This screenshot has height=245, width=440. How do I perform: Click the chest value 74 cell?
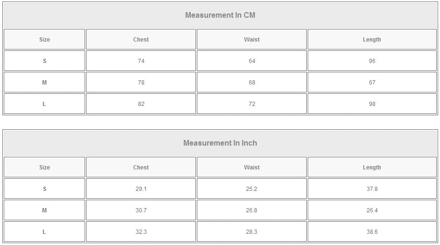pyautogui.click(x=141, y=61)
